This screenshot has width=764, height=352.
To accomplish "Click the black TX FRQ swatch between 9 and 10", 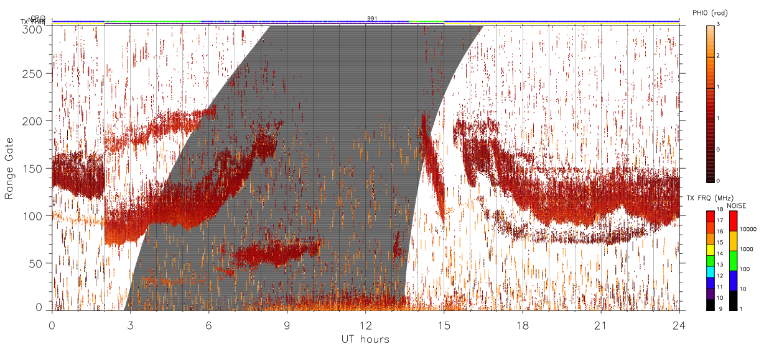I will [x=710, y=305].
